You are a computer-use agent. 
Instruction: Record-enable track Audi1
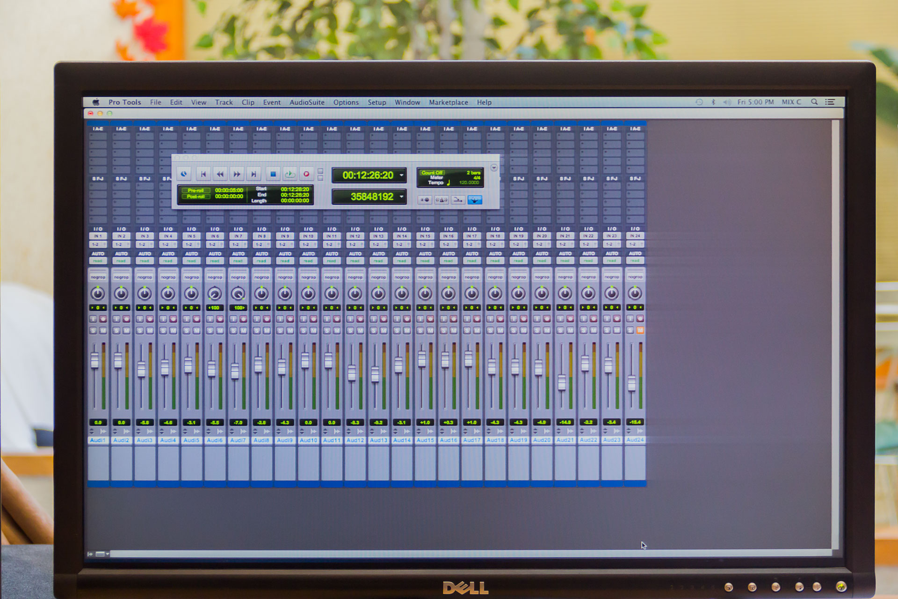(x=103, y=319)
